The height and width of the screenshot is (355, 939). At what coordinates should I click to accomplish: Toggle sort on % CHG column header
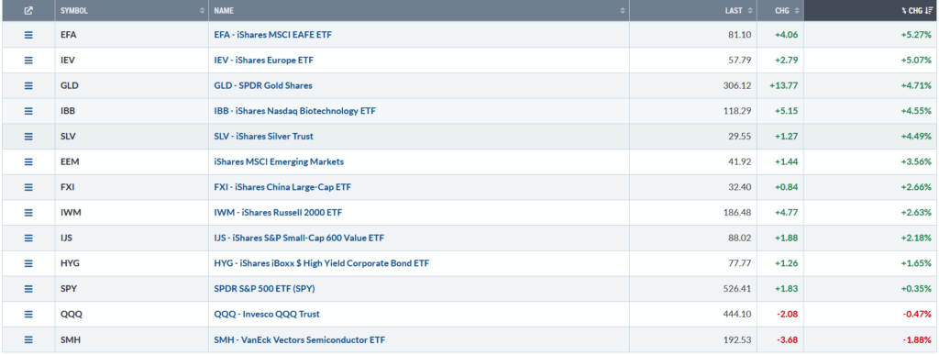coord(871,11)
